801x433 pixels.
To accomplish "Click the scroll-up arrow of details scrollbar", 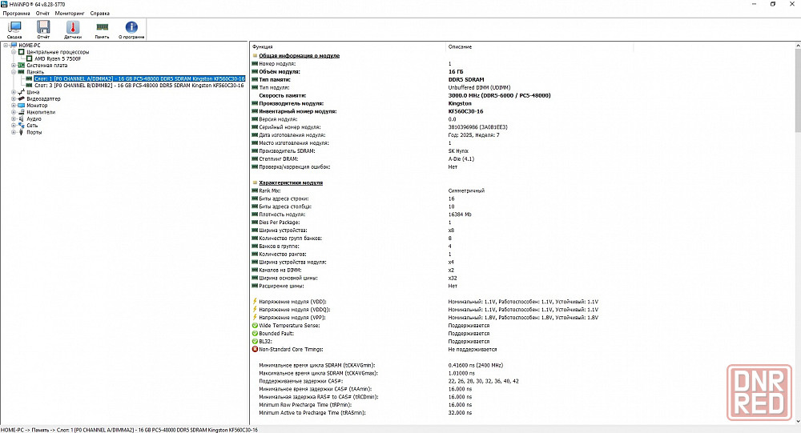I will coord(798,46).
